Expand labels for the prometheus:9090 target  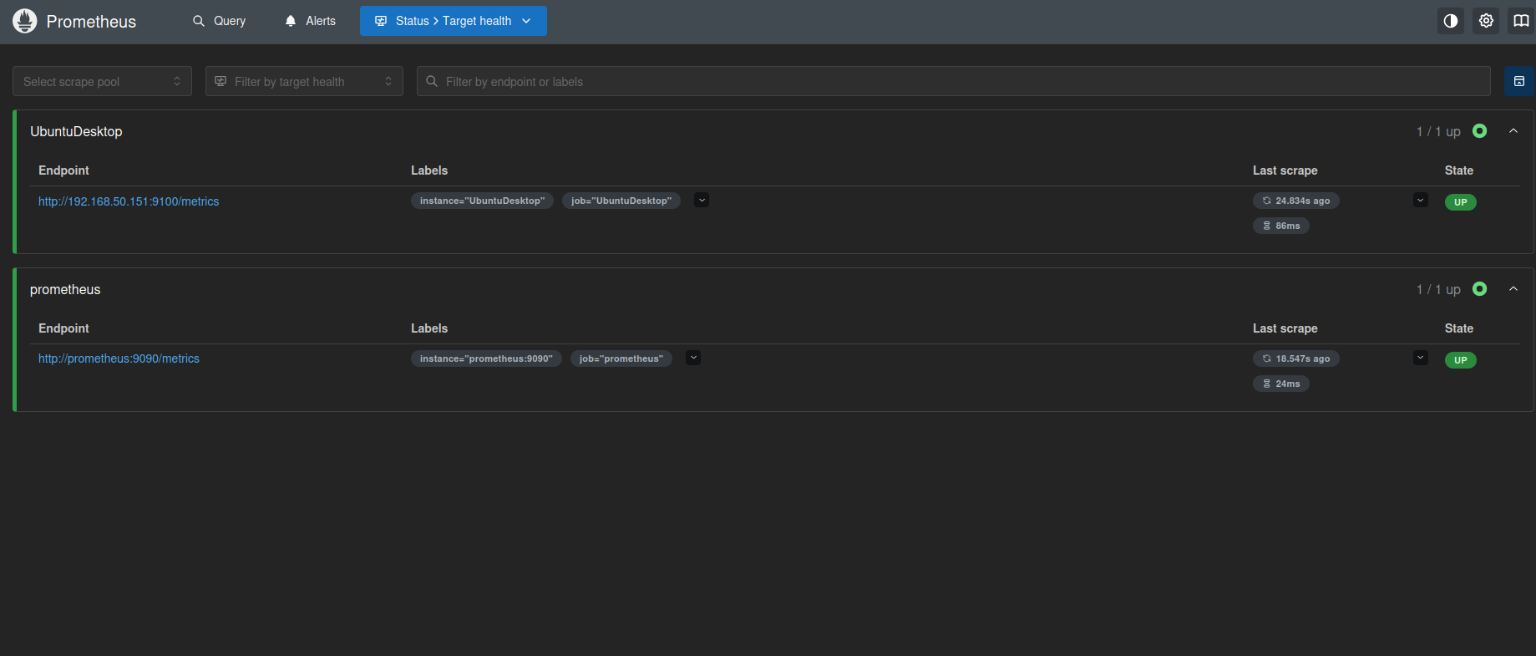pos(693,358)
